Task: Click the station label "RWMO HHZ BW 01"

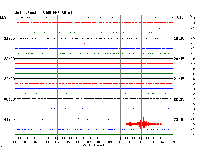Action: [x=57, y=13]
